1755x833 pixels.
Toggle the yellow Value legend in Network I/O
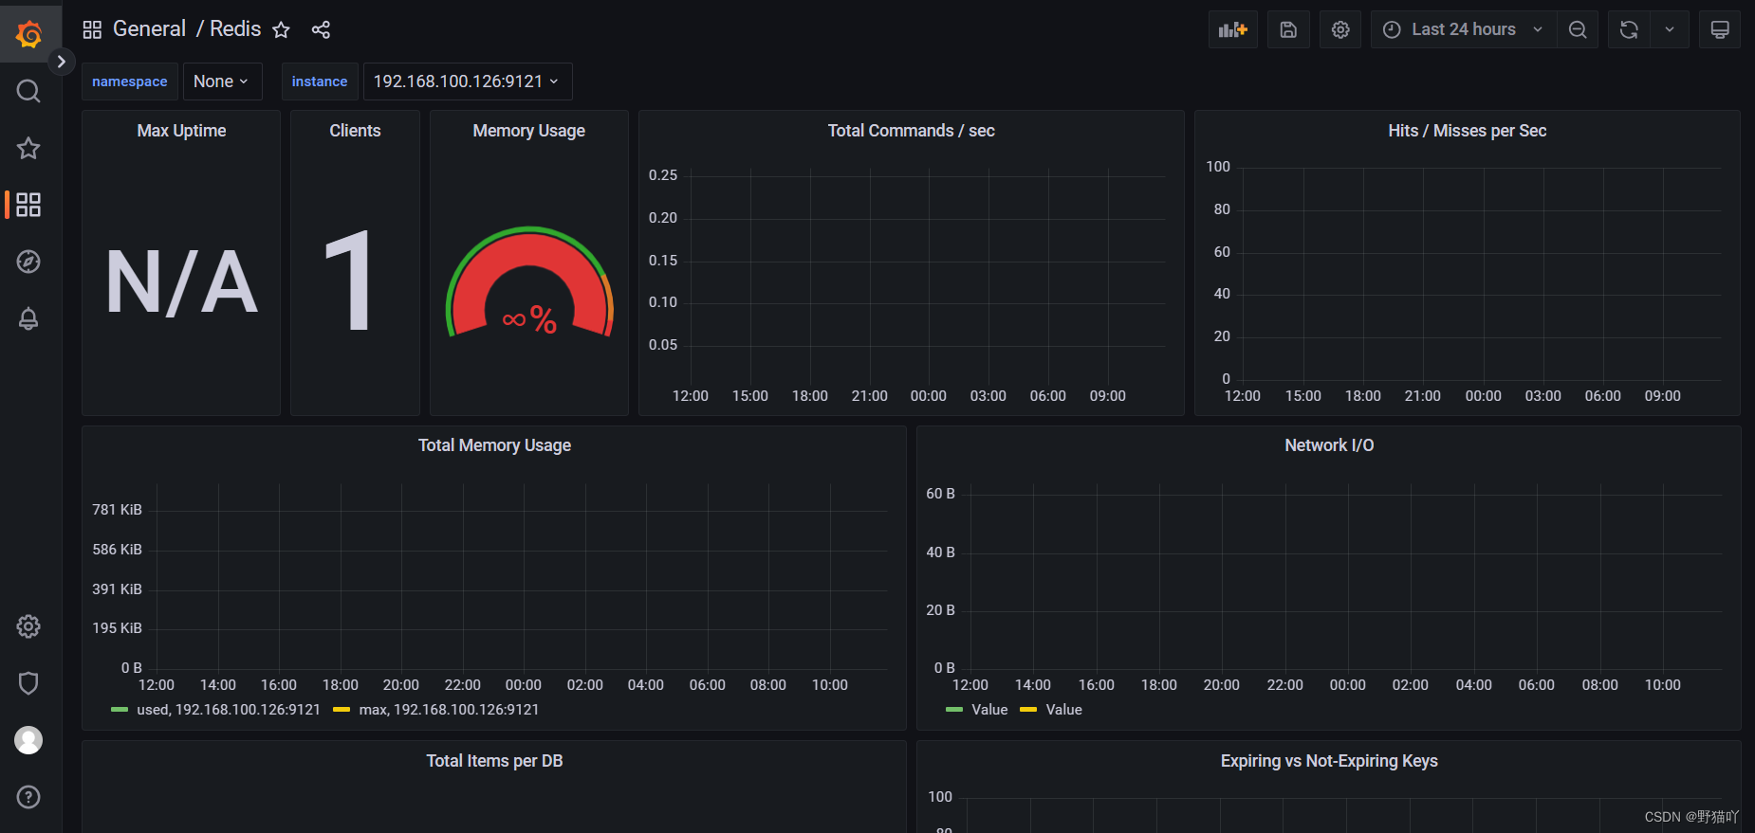(x=1063, y=710)
